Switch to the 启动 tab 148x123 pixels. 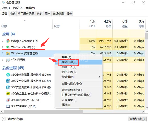[39, 14]
